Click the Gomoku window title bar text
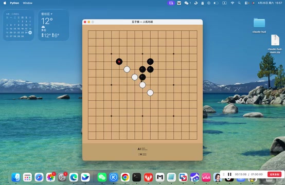The height and width of the screenshot is (185, 285). (142, 22)
